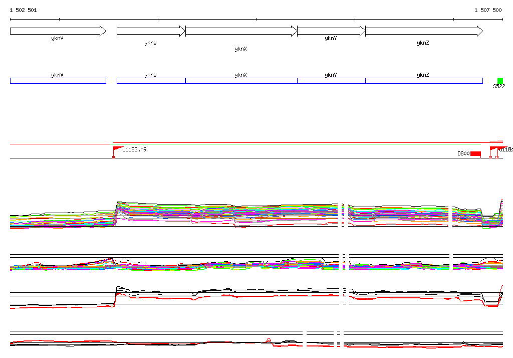Screen dimensions: 513x358
Task: Click yknV label above the blue box
Action: click(x=57, y=75)
